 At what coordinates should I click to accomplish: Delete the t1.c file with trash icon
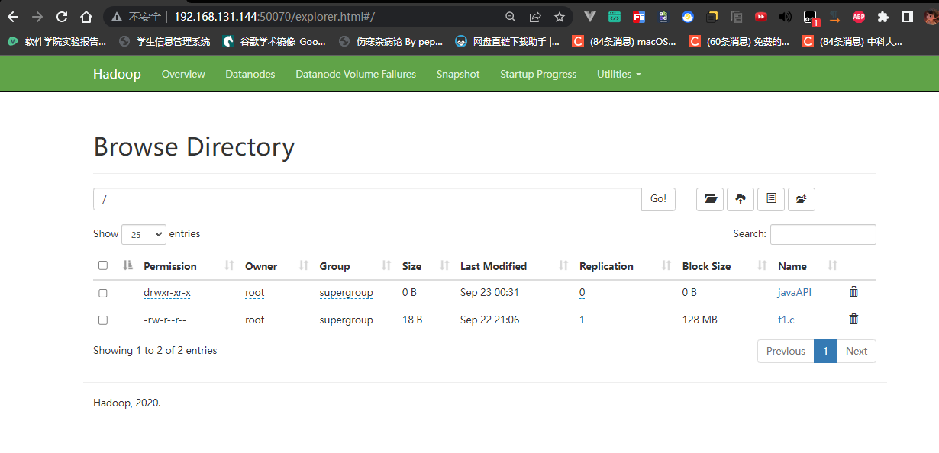(853, 320)
